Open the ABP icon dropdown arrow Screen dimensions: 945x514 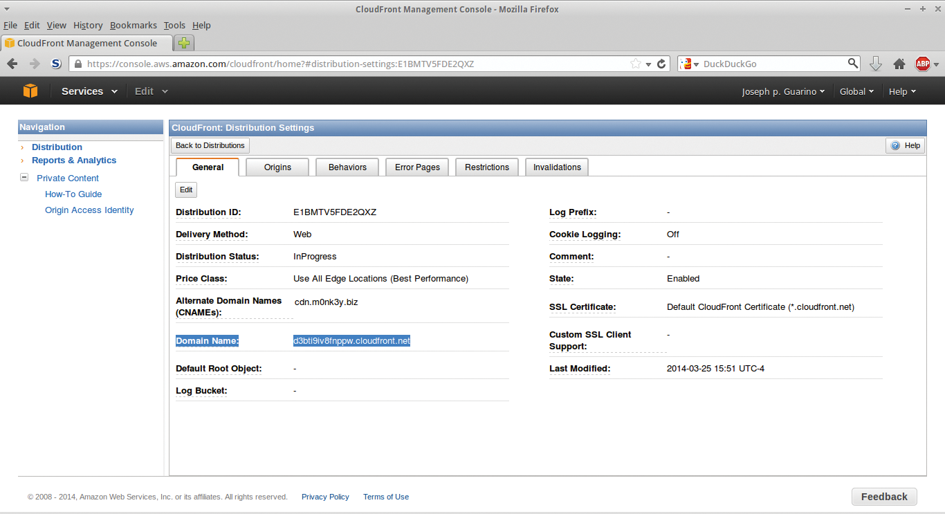pos(936,64)
